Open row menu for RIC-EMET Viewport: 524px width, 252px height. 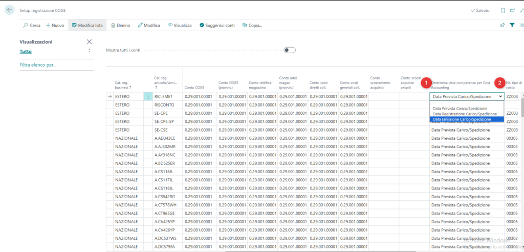pos(148,96)
